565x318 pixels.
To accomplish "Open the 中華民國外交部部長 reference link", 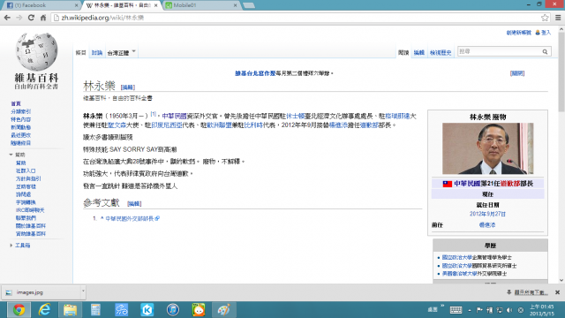I will coord(130,218).
